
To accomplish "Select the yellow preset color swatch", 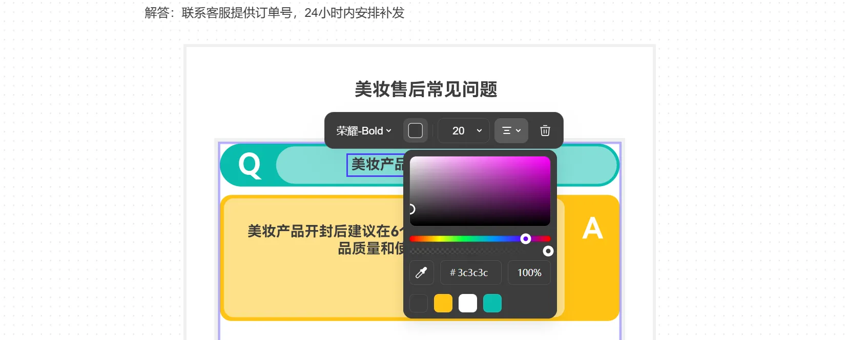I will (443, 303).
